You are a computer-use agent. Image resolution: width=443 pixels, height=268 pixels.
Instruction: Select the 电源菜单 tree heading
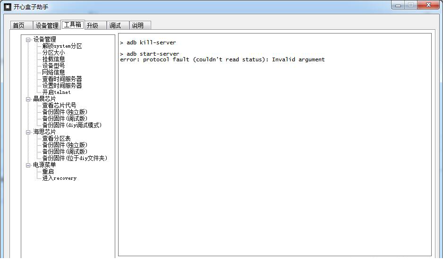pyautogui.click(x=45, y=165)
